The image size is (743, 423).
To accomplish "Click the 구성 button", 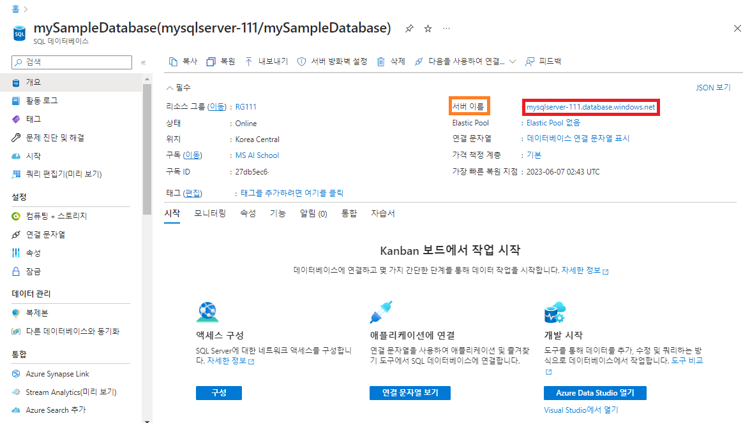I will click(219, 392).
